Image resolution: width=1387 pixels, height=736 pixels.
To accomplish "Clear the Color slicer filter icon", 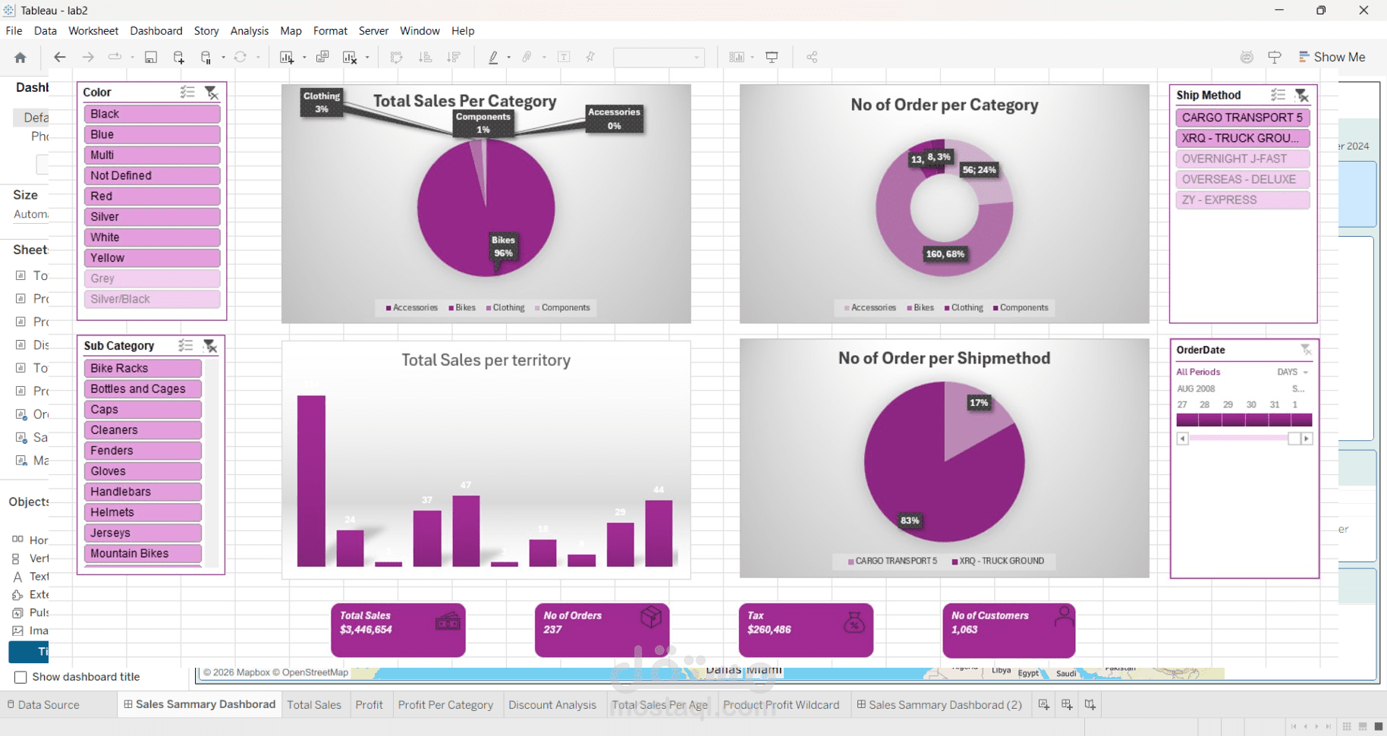I will click(212, 93).
